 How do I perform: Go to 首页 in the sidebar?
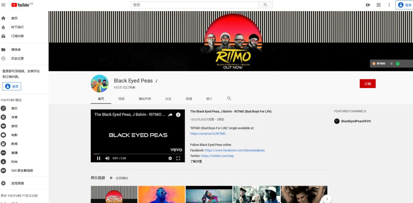(x=24, y=18)
